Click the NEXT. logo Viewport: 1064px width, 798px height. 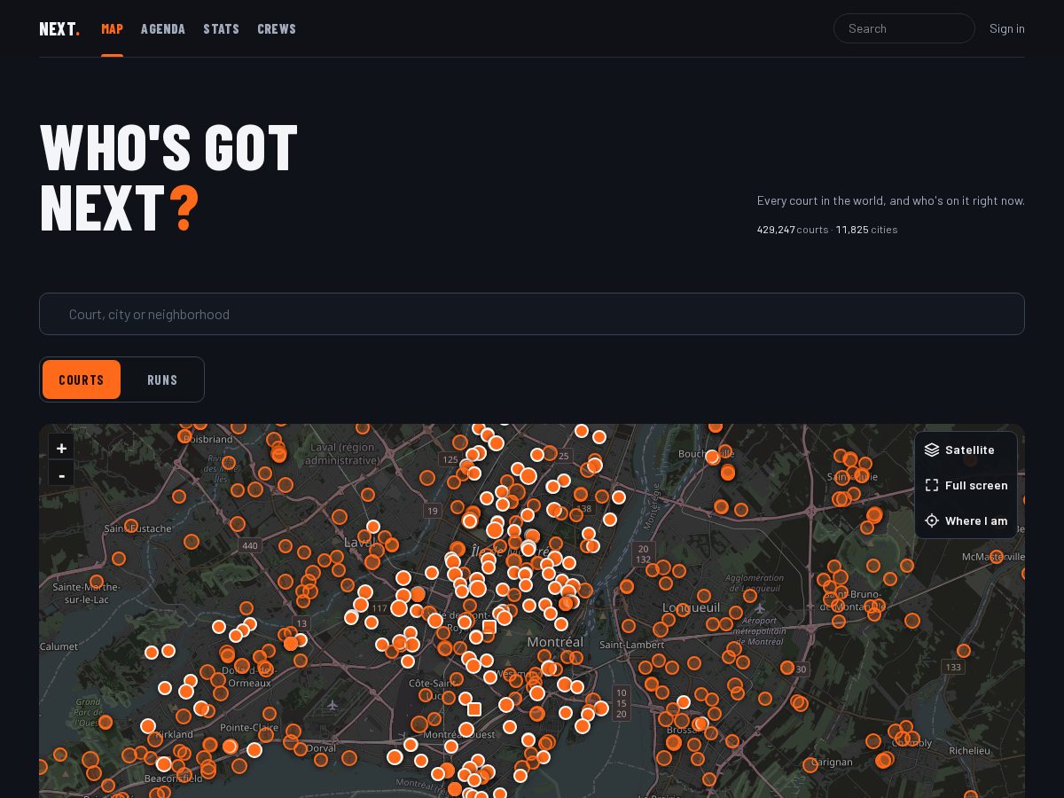pyautogui.click(x=59, y=28)
